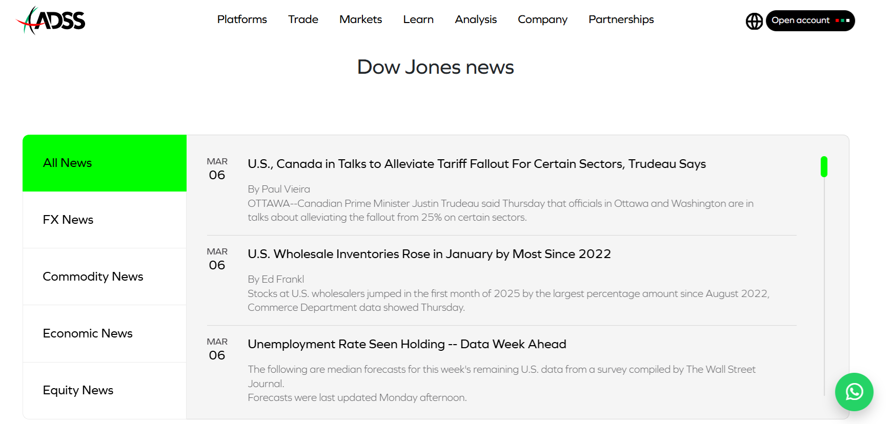The width and height of the screenshot is (896, 424).
Task: Open the Learn menu
Action: [x=418, y=19]
